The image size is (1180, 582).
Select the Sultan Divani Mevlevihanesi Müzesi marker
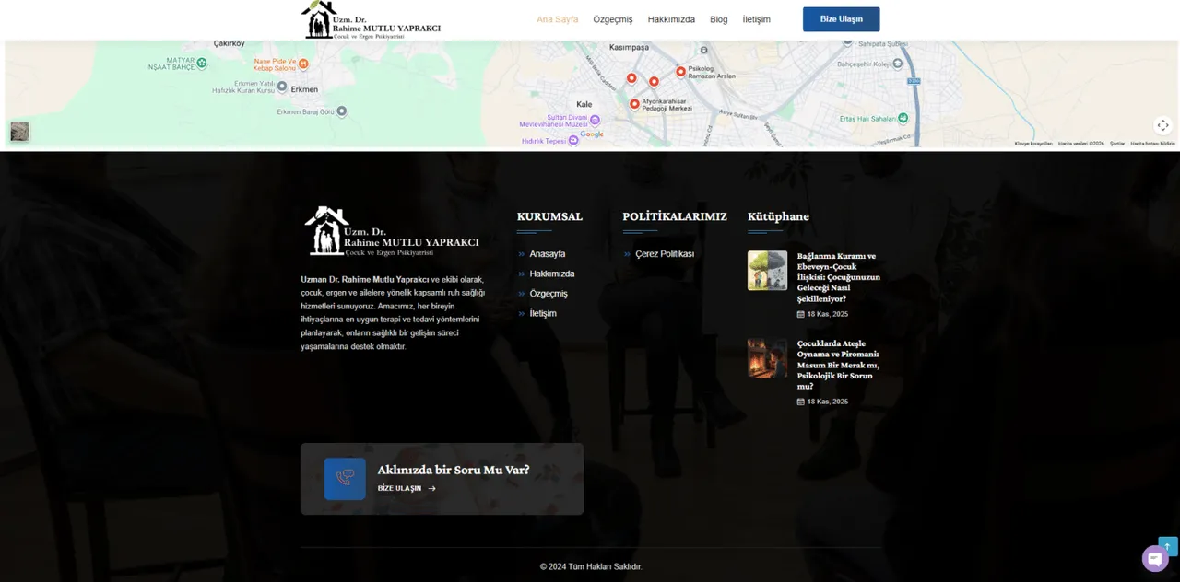595,120
